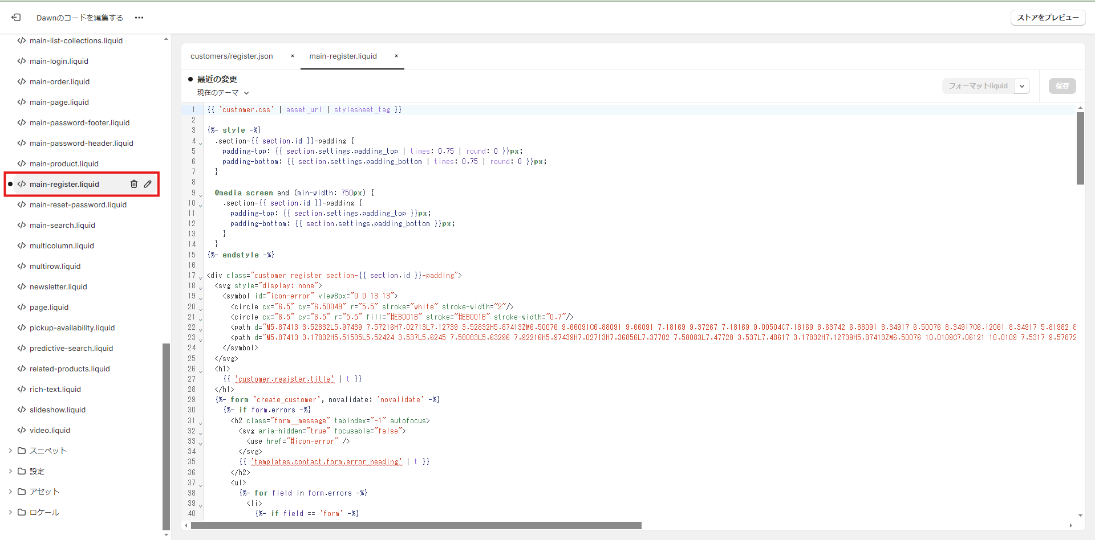Fold the svg block at line 18
Screen dimensions: 1095x540
tap(200, 288)
